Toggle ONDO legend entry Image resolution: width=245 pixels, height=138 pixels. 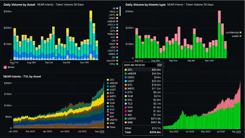pos(113,54)
